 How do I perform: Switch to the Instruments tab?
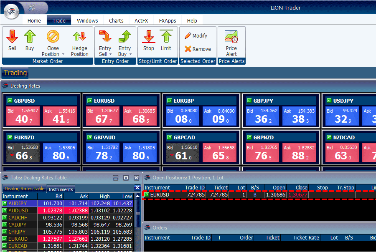point(61,189)
